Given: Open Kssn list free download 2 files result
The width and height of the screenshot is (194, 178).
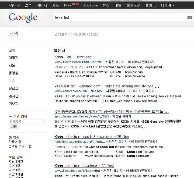Looking at the screenshot, I should 84,166.
